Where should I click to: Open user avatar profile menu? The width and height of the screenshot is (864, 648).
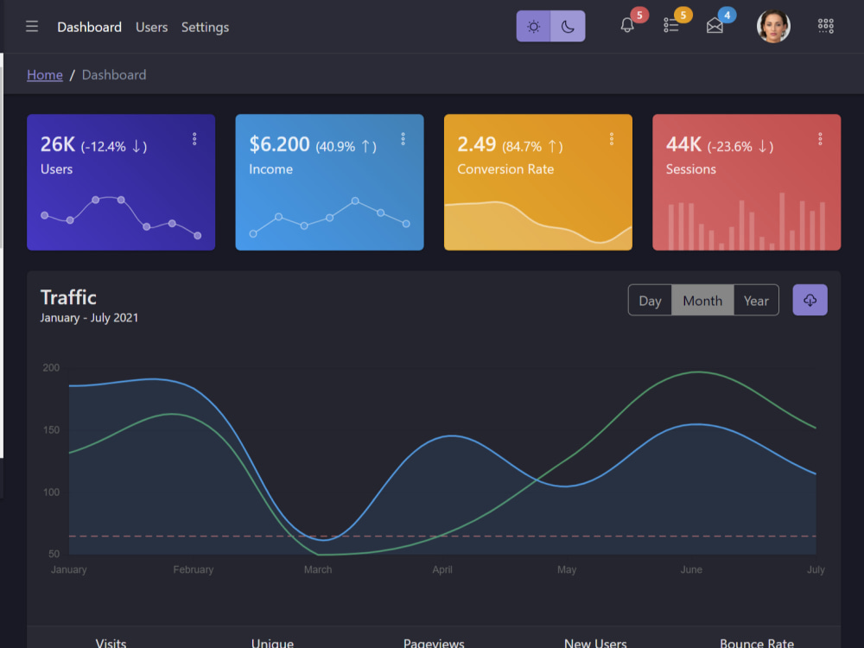(773, 26)
